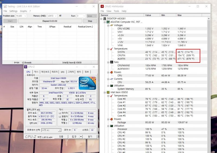Click the CPUID HWMonitor title bar icon
This screenshot has width=217, height=153.
[102, 6]
